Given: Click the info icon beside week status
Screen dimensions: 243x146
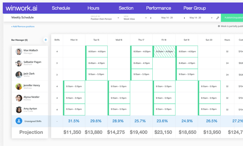Looking at the screenshot, I should click(219, 26).
